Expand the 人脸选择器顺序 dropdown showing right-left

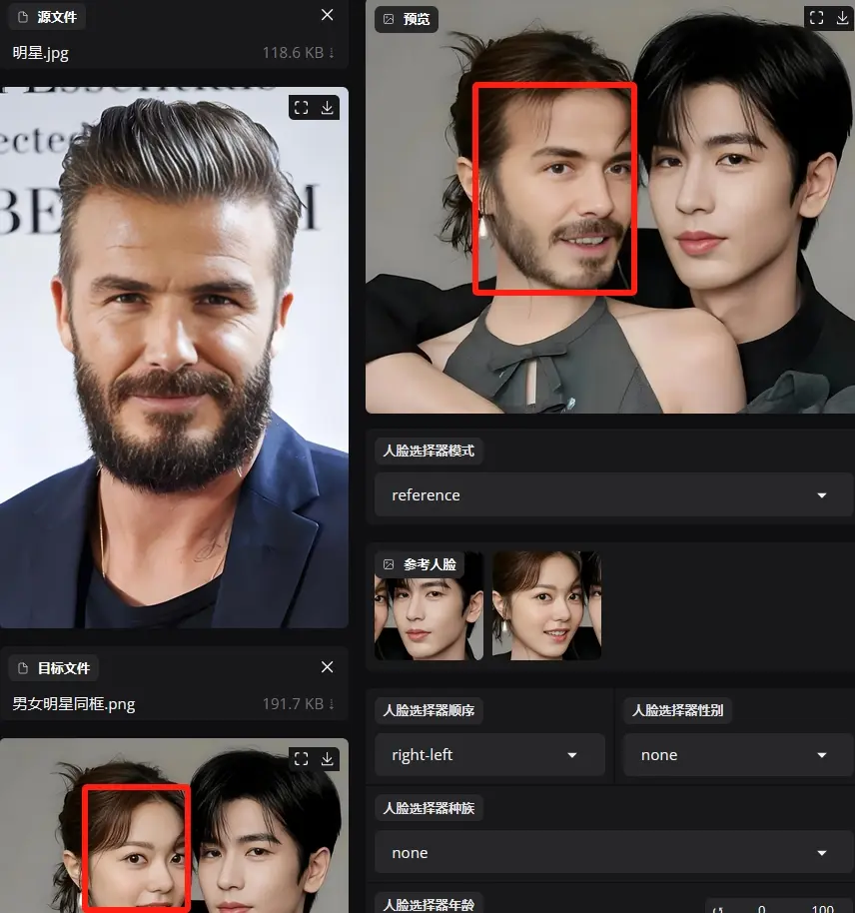(x=489, y=755)
